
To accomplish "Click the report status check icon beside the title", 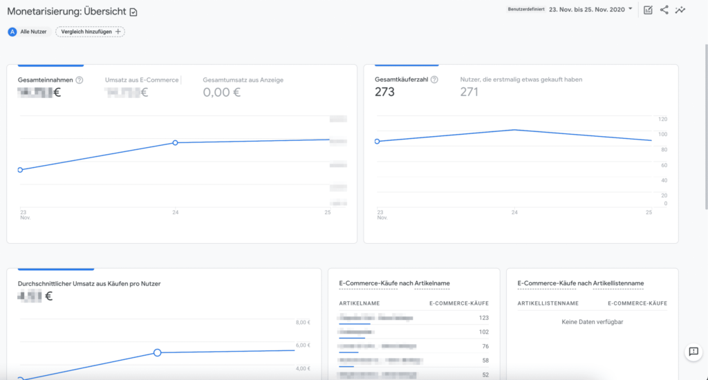I will [133, 12].
